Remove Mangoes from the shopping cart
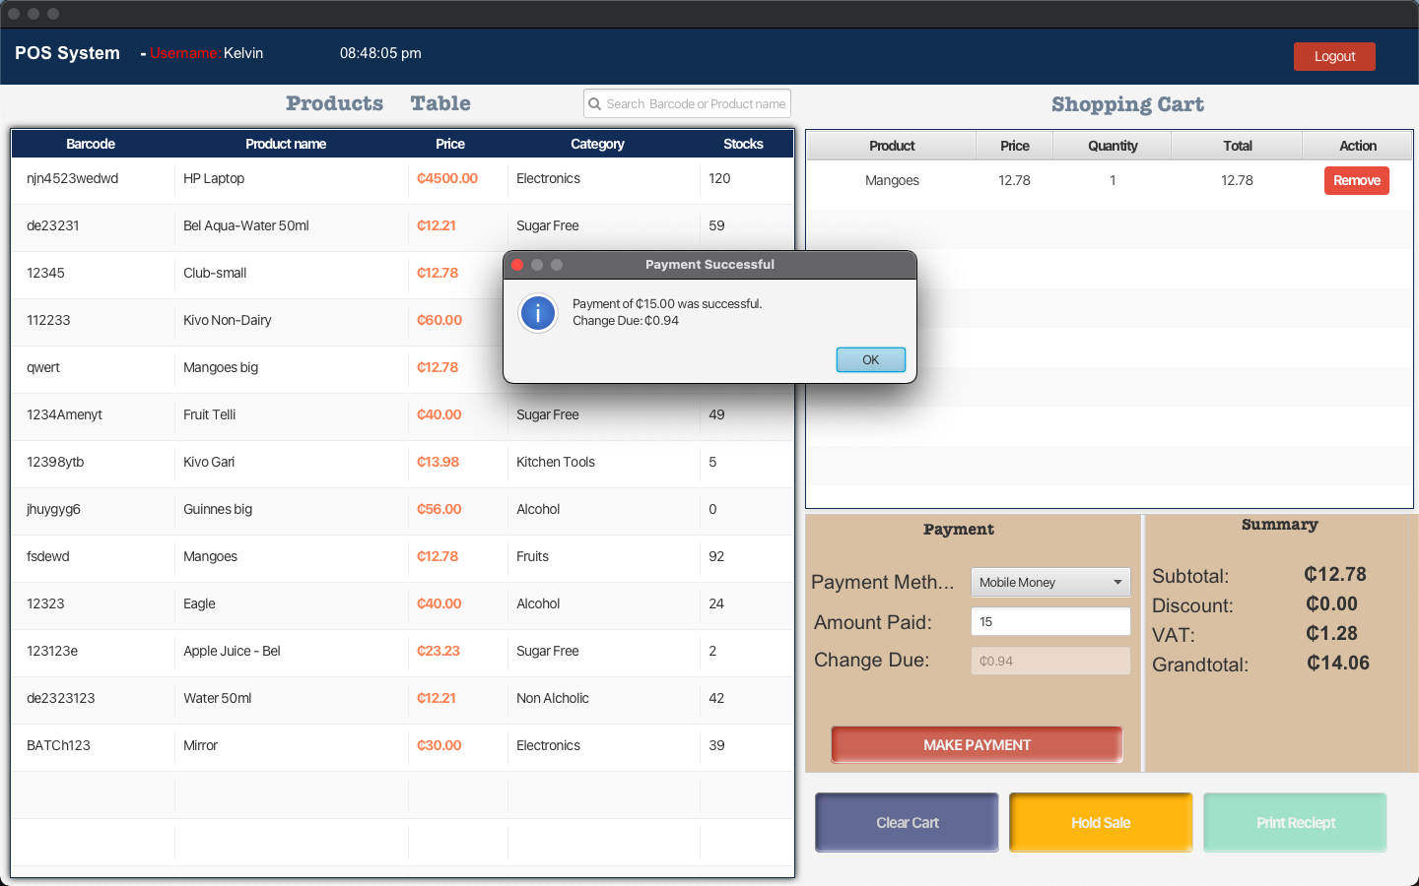The image size is (1419, 886). [1357, 180]
